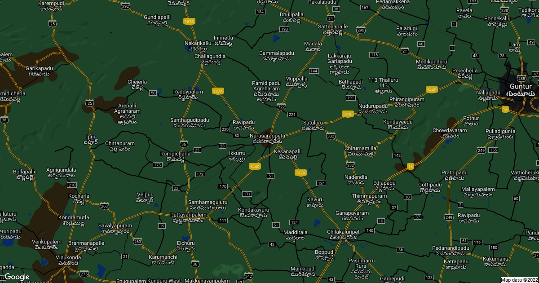Click the Sattenapalle place label
Viewport: 539px width, 283px height.
(x=333, y=27)
